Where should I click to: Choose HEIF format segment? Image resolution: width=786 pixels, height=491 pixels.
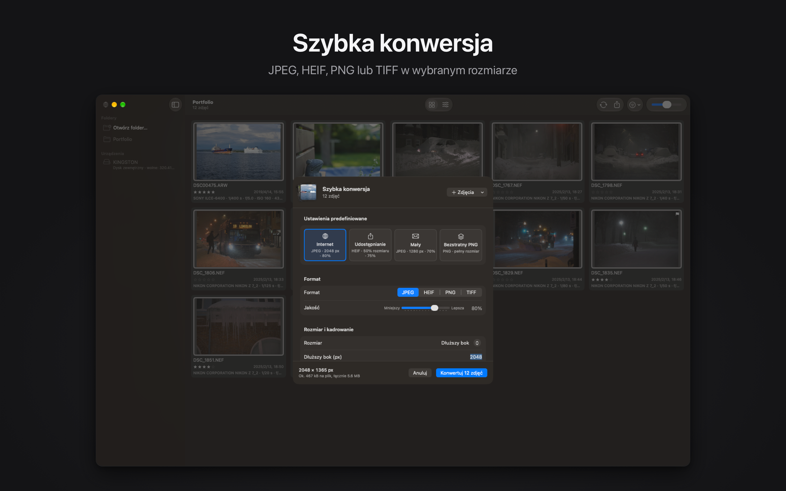[x=429, y=292]
